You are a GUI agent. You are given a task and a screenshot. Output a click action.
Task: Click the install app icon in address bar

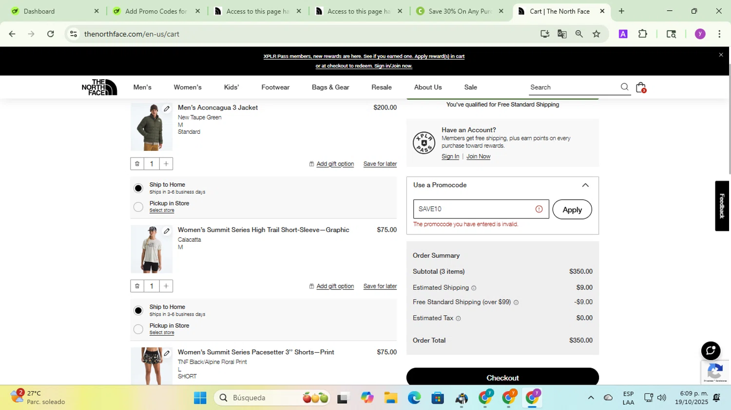[545, 34]
